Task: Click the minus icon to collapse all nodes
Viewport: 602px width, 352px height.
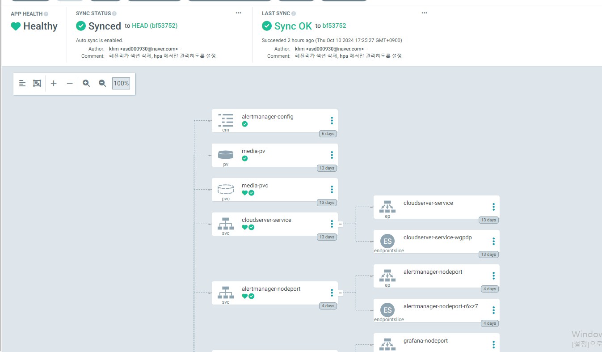Action: 70,83
